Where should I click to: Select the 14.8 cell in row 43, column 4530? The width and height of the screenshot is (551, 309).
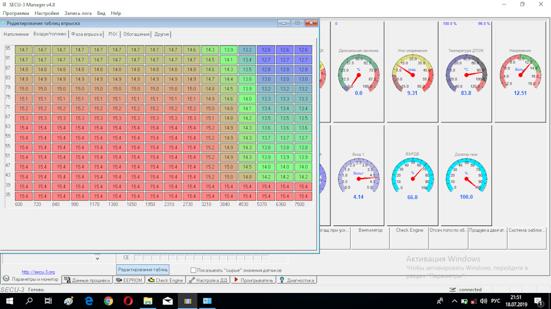click(247, 177)
